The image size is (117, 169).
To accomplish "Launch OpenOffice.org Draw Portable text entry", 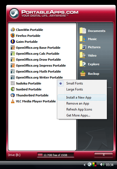I will pos(38,60).
